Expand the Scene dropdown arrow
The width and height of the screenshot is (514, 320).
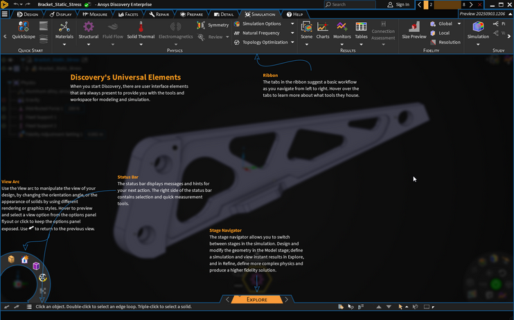306,44
